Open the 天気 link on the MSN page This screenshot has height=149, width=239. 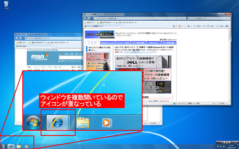[55, 67]
